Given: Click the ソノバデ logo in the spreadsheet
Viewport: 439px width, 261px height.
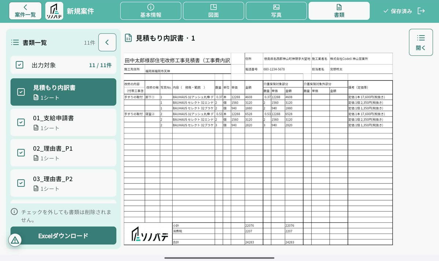Looking at the screenshot, I should click(150, 234).
